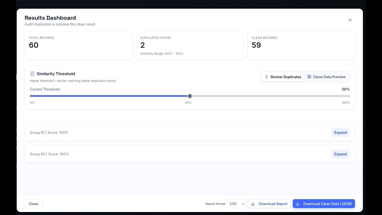Click the download icon inside Download Report

tap(253, 204)
